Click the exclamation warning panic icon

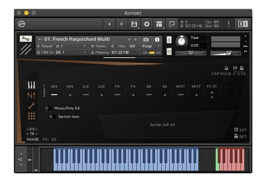tap(229, 24)
